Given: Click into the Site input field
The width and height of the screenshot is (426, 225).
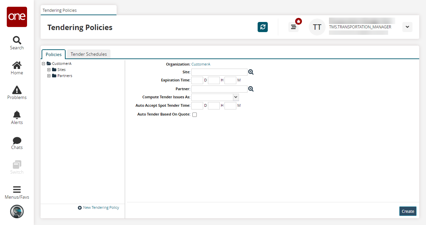Looking at the screenshot, I should click(x=219, y=72).
